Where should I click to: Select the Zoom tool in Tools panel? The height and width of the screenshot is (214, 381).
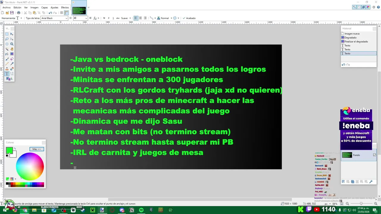click(12, 44)
